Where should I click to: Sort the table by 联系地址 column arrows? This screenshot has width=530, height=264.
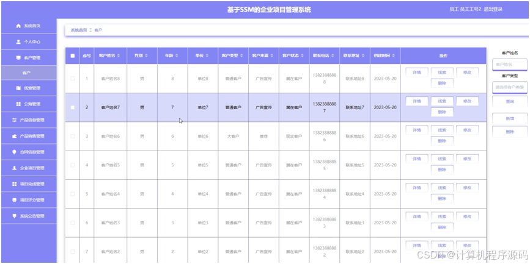coord(363,55)
